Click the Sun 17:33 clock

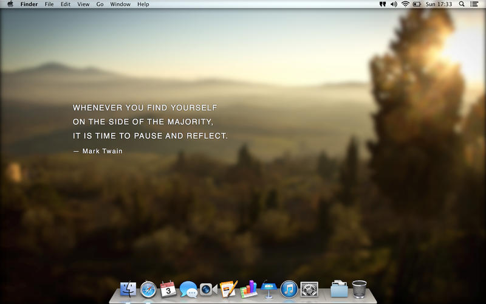pyautogui.click(x=439, y=4)
